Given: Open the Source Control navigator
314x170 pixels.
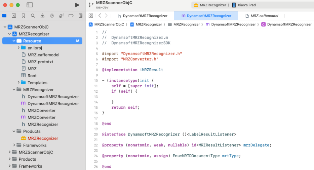Looking at the screenshot, I should 14,16.
